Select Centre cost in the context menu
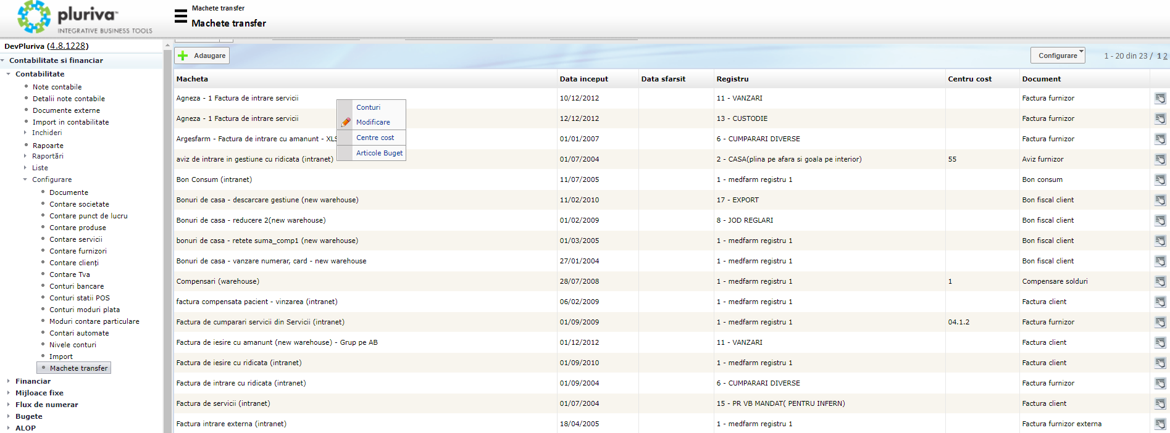 (x=375, y=138)
